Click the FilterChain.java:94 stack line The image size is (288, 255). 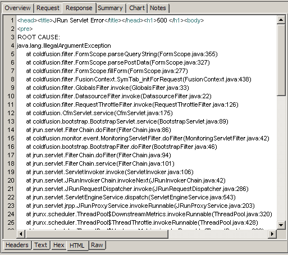98,155
